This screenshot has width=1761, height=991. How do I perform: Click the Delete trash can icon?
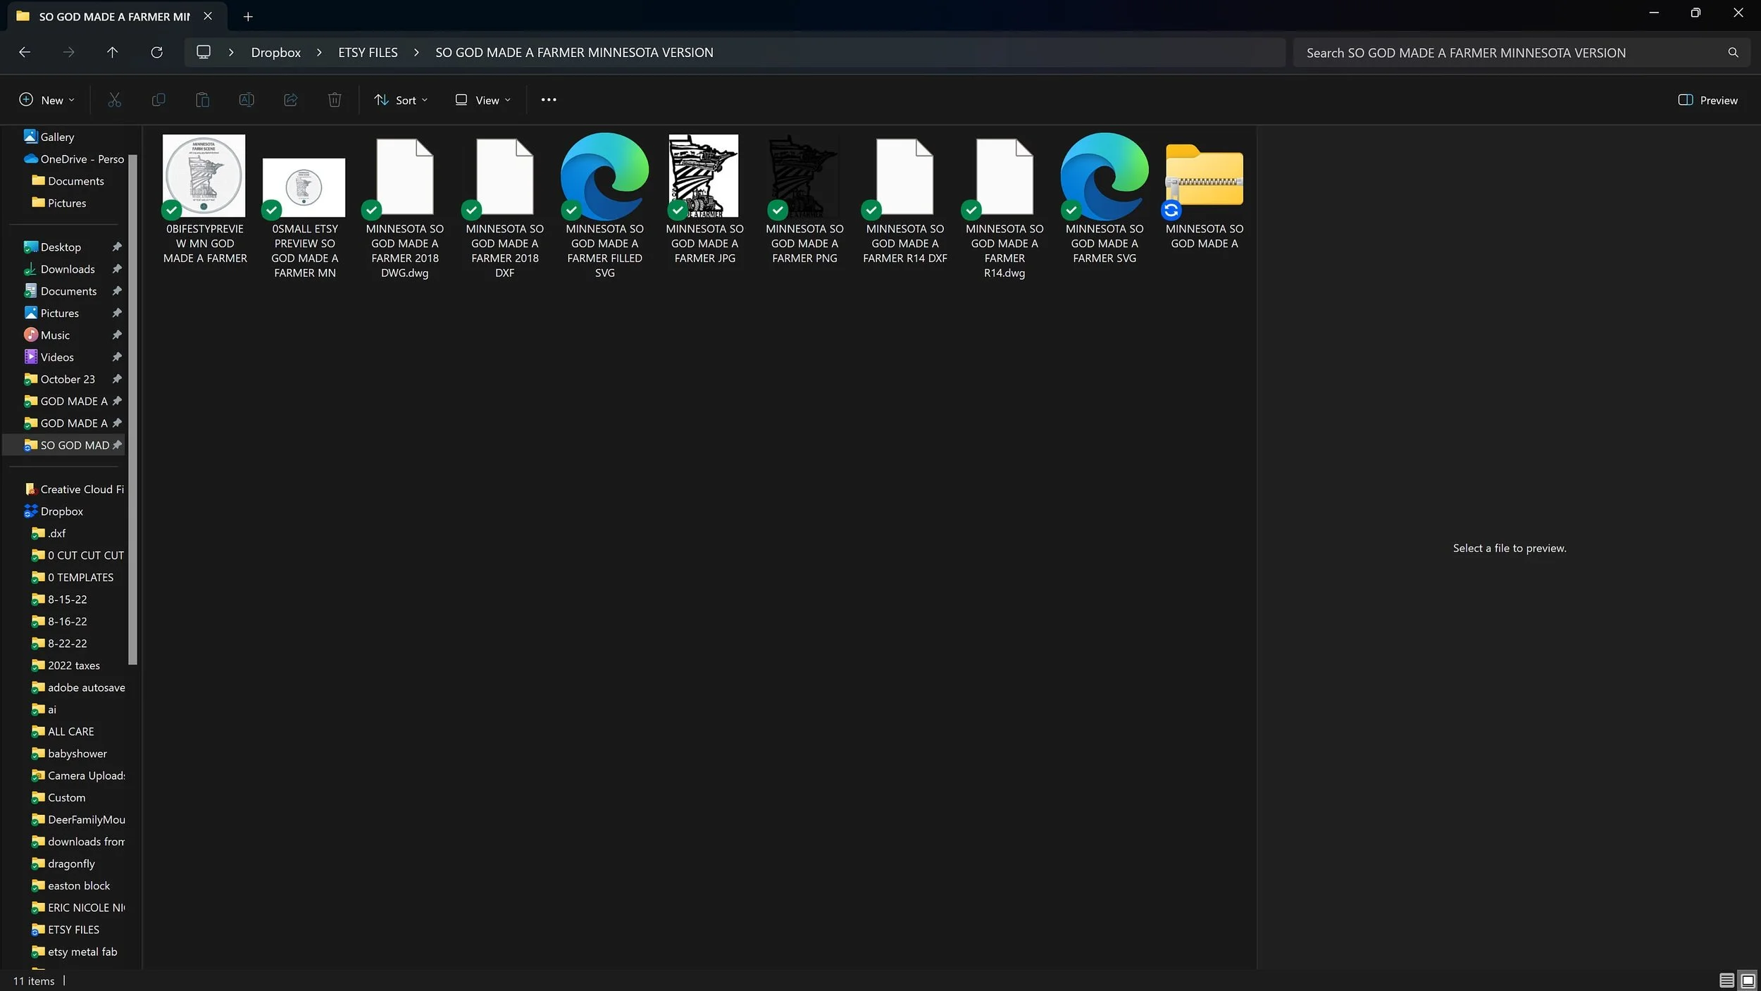tap(335, 100)
